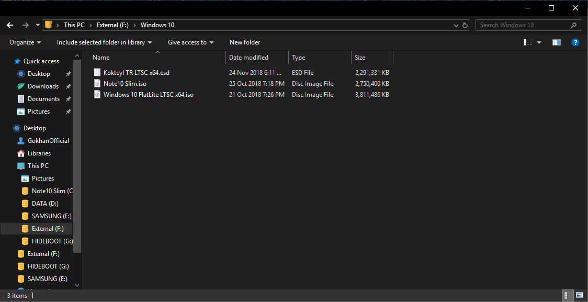Click the folder icon in address bar
The image size is (588, 302).
coord(48,25)
